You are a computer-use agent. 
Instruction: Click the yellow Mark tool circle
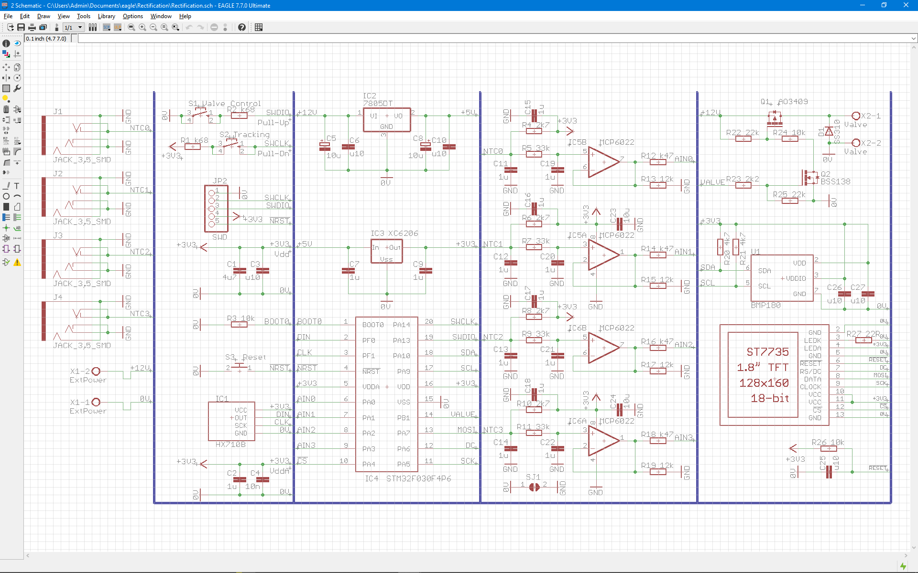[5, 98]
